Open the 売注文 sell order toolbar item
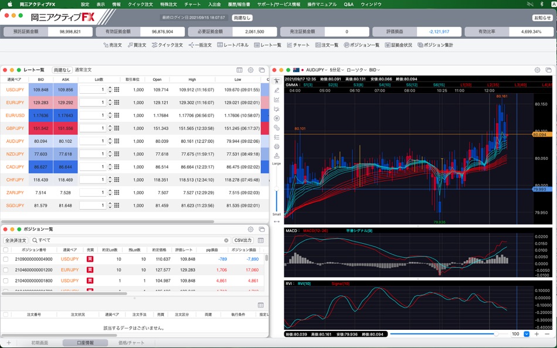Screen dimensions: 557x348 (113, 45)
